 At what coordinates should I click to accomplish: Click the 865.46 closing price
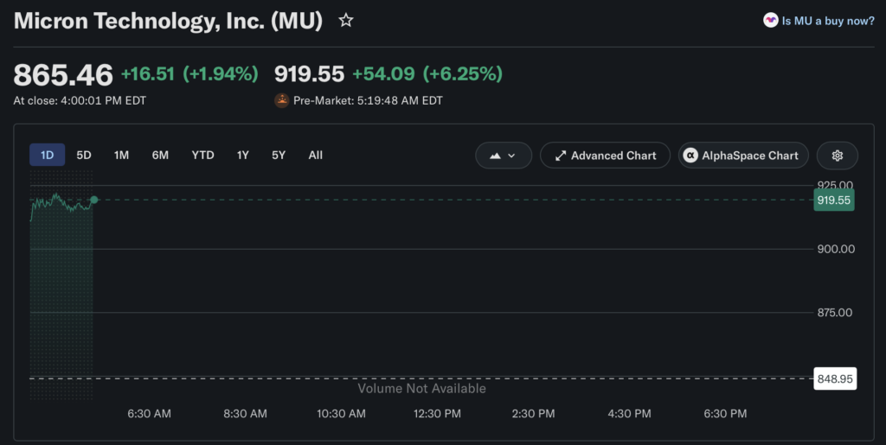[63, 74]
